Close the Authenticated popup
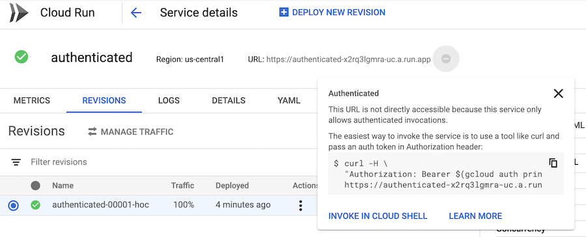Viewport: 586px width, 237px height. tap(559, 94)
